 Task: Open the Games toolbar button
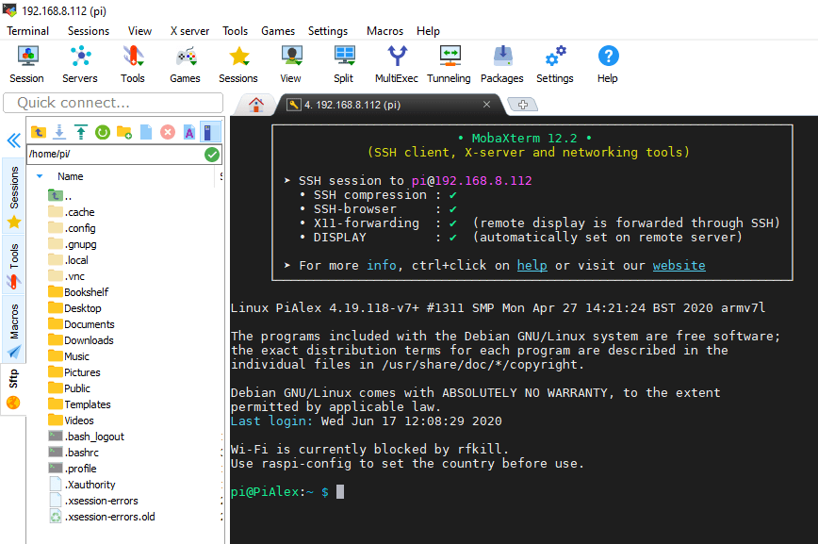(186, 65)
